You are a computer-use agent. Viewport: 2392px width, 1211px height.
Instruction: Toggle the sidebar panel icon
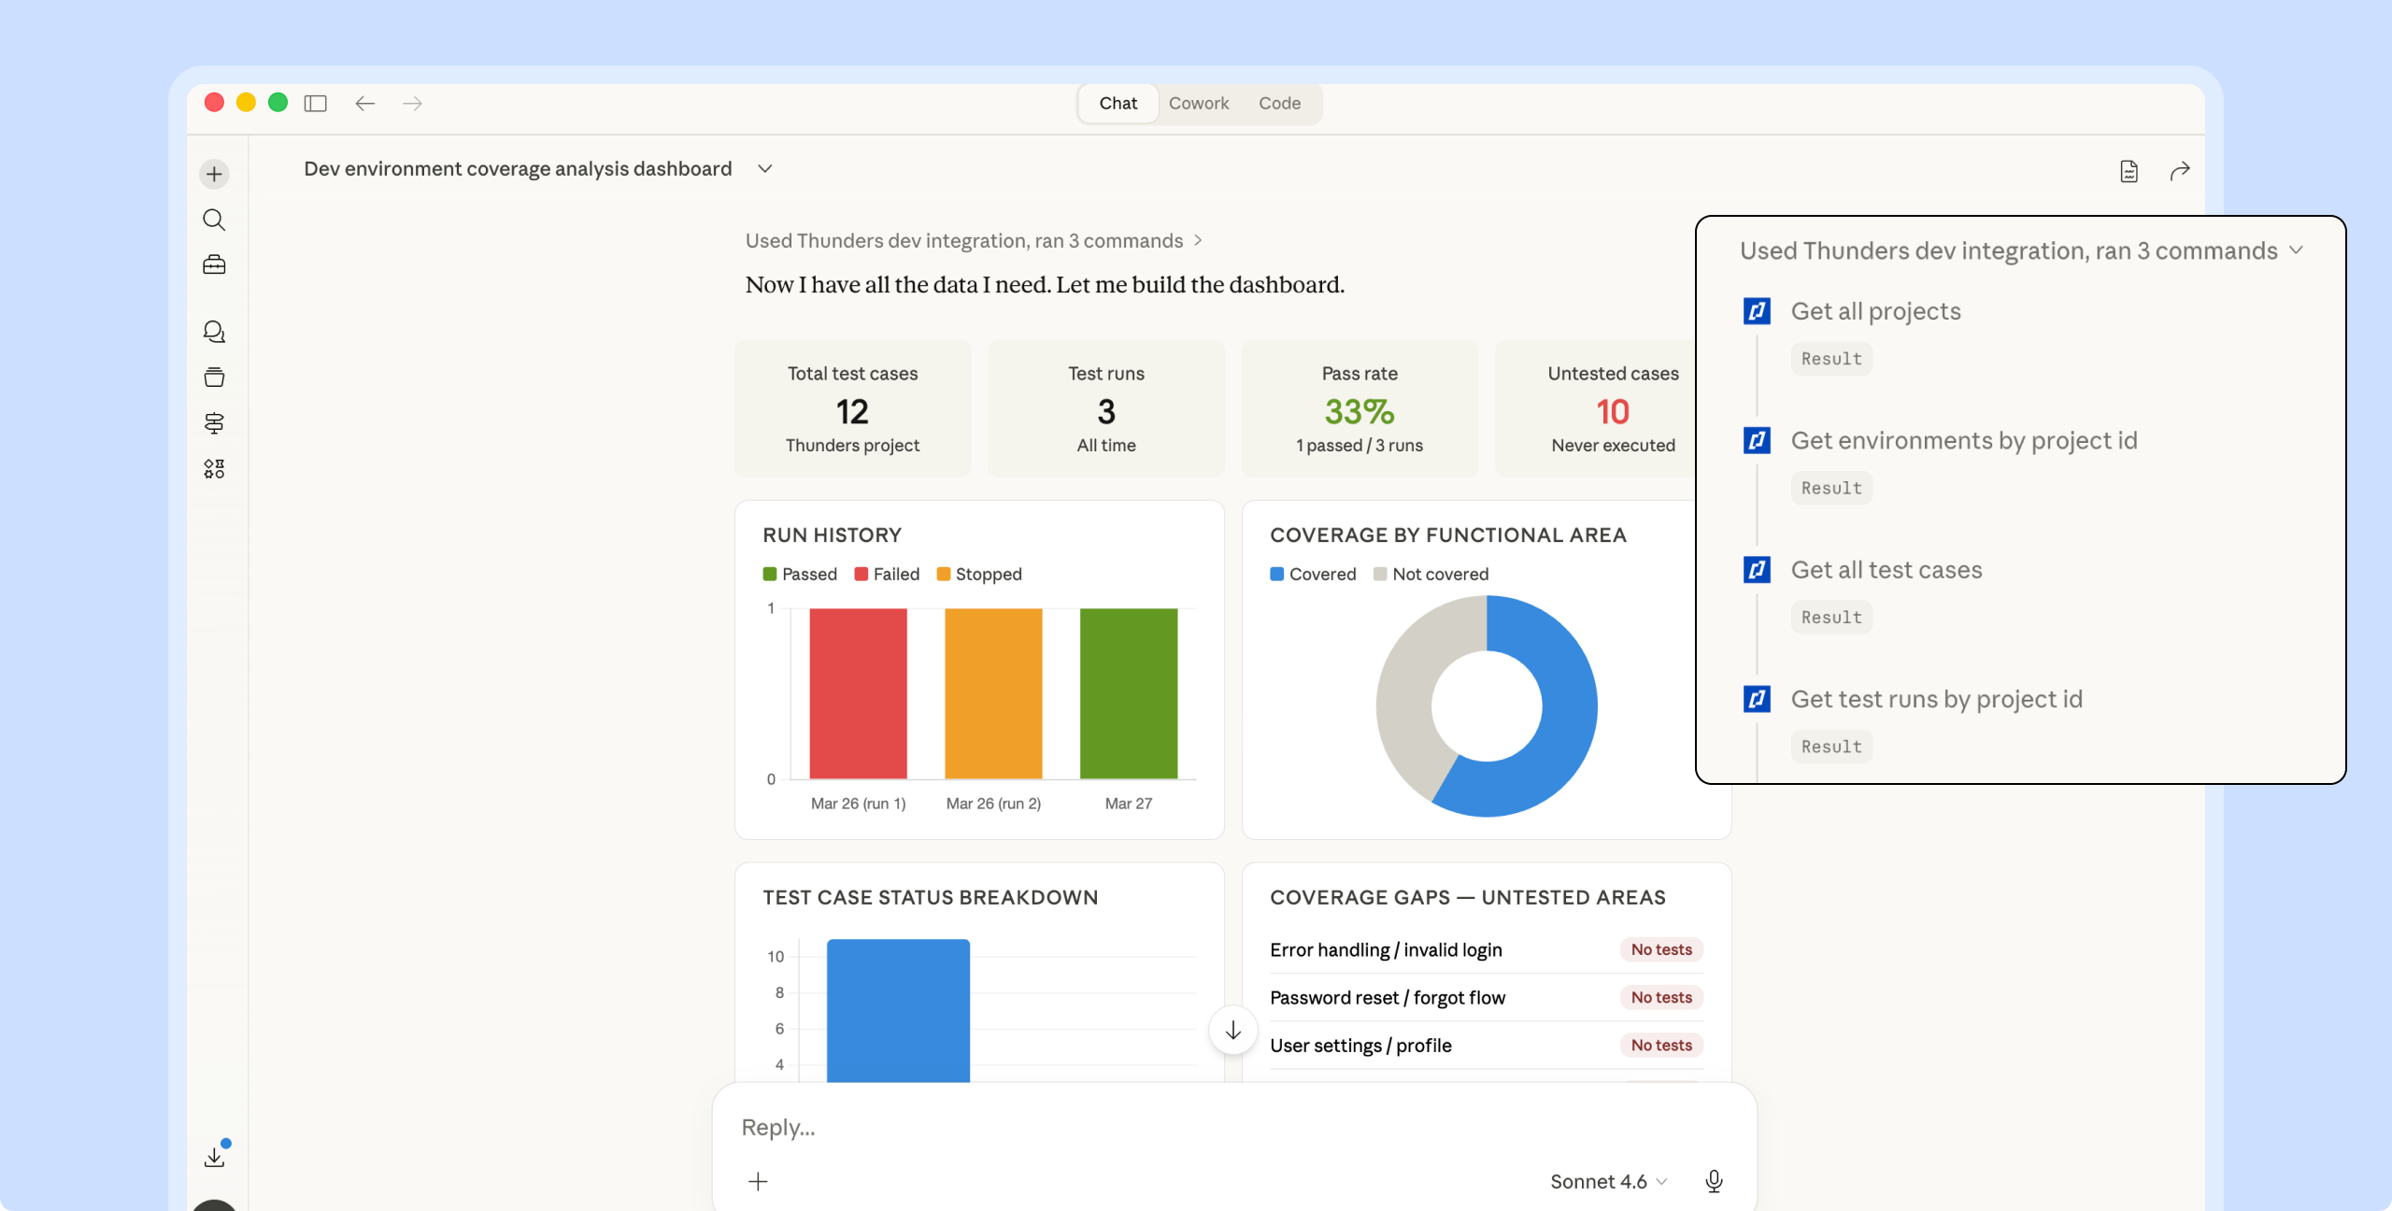(316, 103)
